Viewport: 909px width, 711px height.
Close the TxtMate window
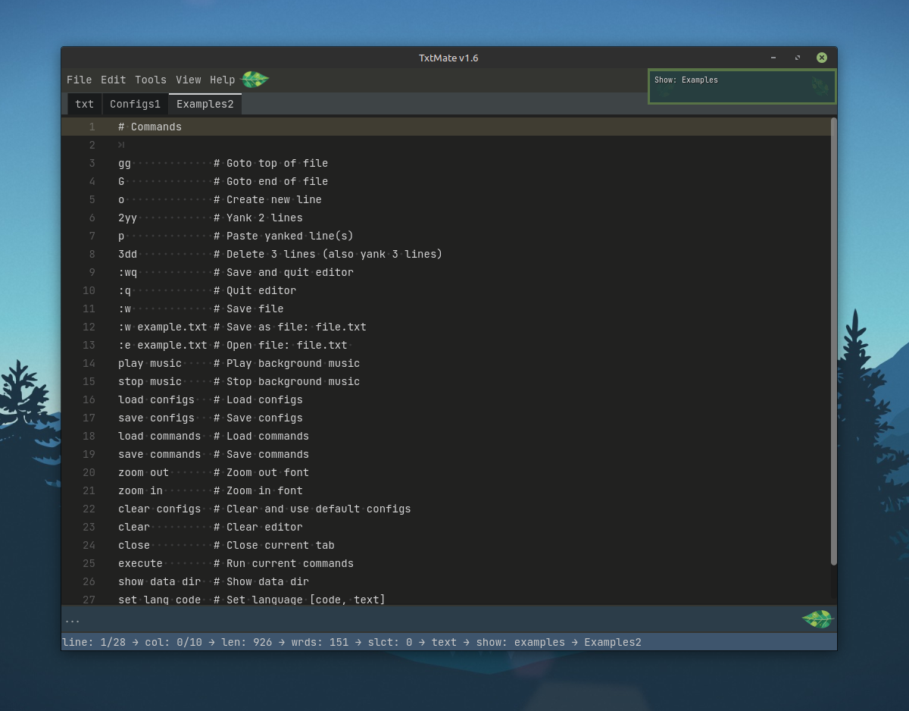[821, 58]
